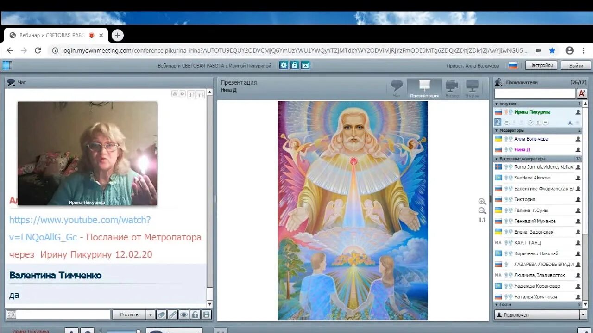Open the emoji smiley picker in chat
593x333 pixels.
tap(11, 314)
